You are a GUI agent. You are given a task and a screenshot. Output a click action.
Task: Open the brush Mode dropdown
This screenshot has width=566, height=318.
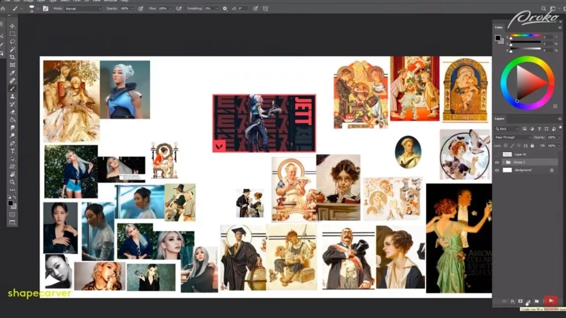[83, 9]
